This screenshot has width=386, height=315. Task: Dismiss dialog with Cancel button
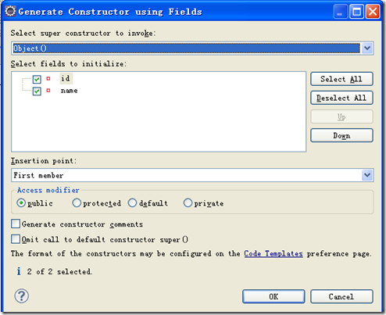(341, 296)
